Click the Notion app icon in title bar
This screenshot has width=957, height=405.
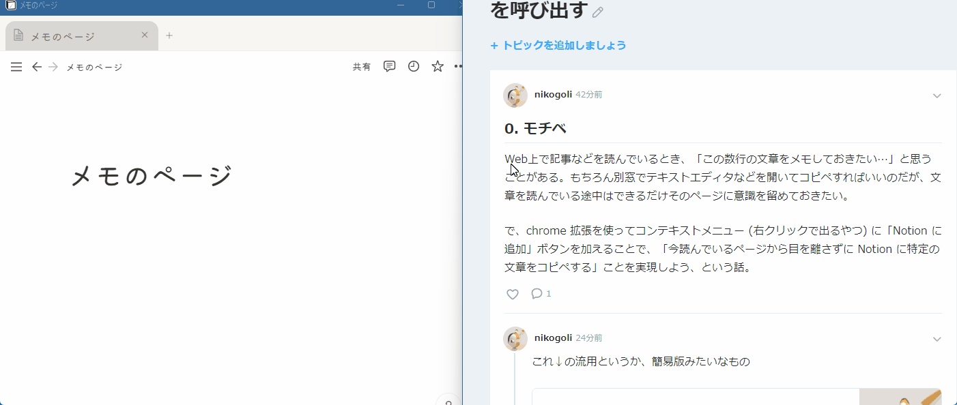click(x=10, y=5)
